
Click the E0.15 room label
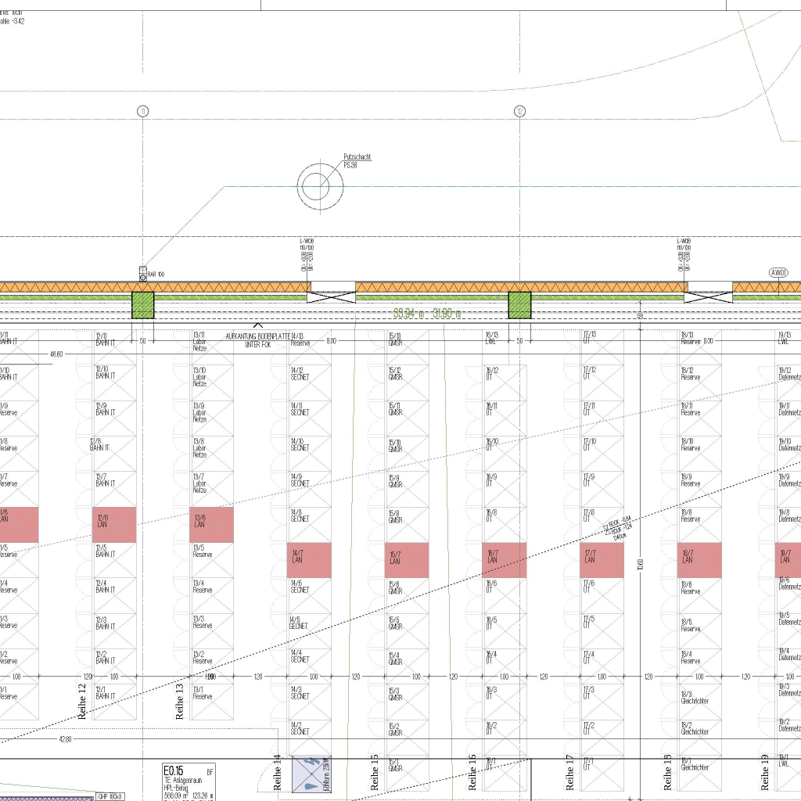pyautogui.click(x=176, y=770)
